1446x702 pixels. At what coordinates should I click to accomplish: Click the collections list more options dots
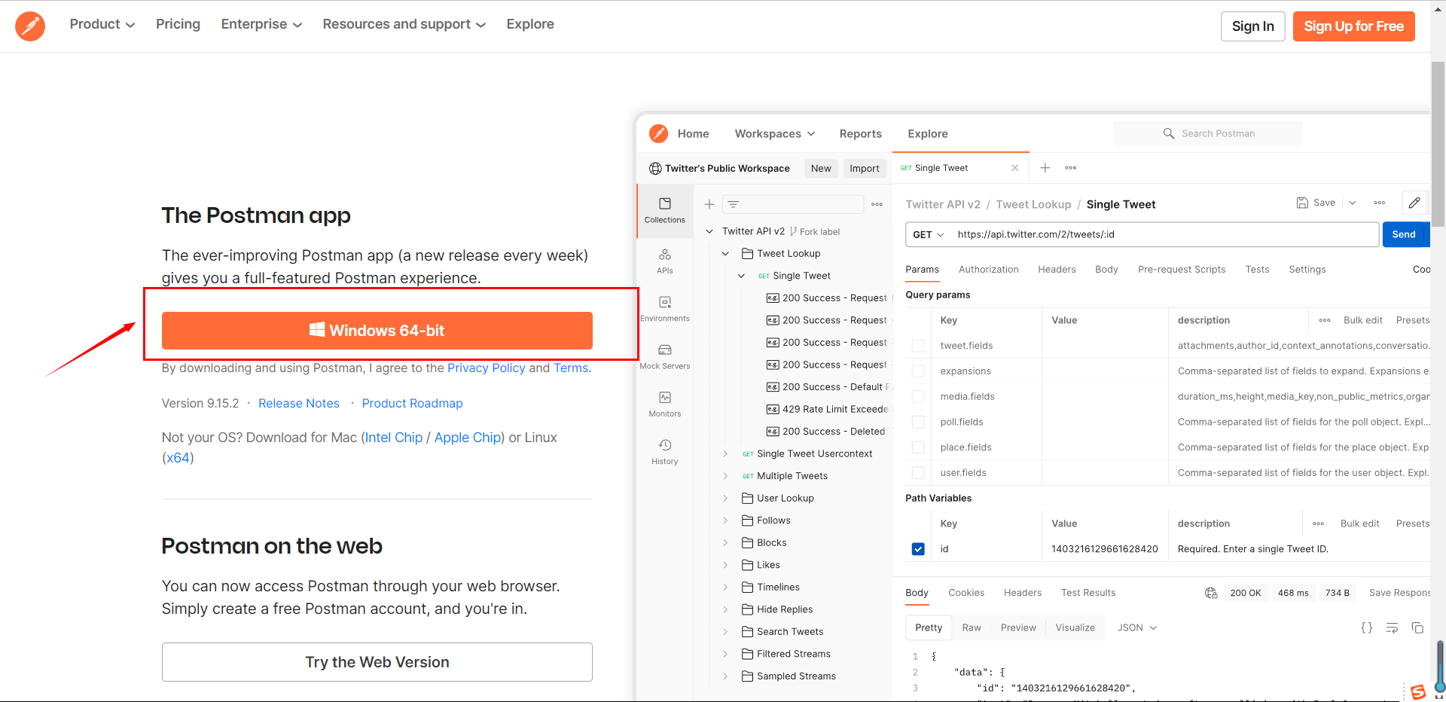coord(877,204)
